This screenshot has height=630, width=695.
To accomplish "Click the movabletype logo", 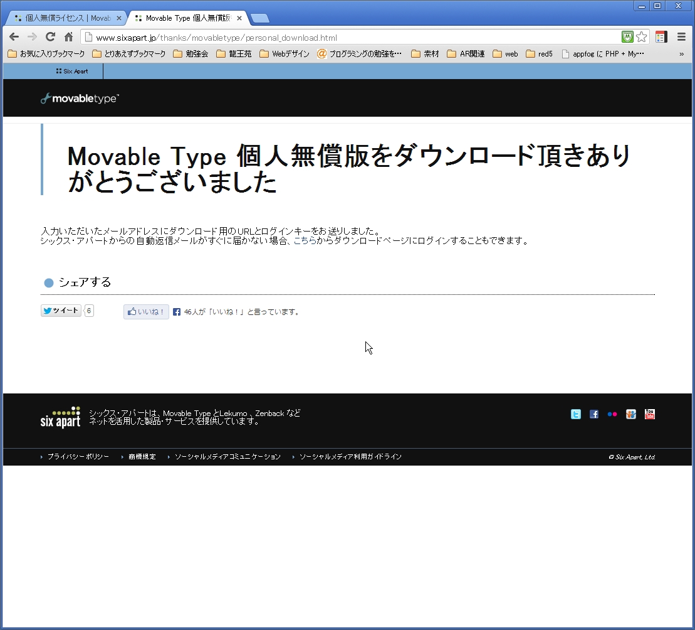I will point(80,99).
